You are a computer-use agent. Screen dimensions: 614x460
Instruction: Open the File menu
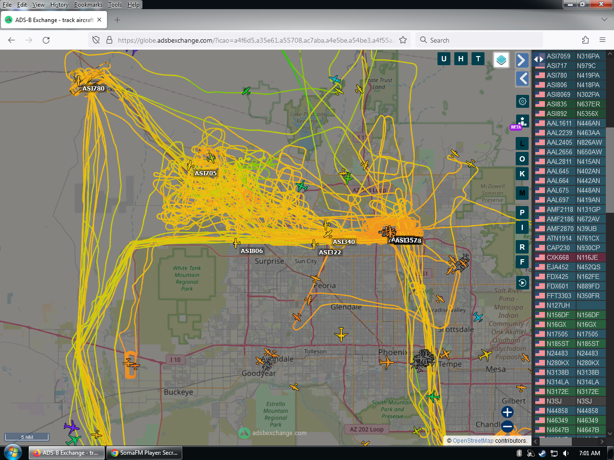click(7, 5)
